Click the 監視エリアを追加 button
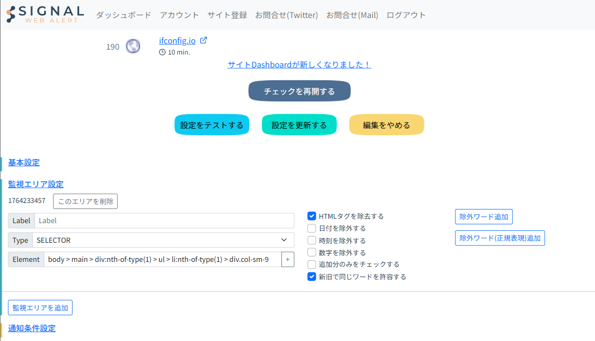Screen dimensions: 595x341 coord(40,308)
